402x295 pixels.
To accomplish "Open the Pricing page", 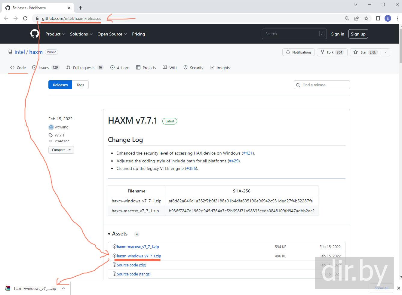I will [138, 34].
